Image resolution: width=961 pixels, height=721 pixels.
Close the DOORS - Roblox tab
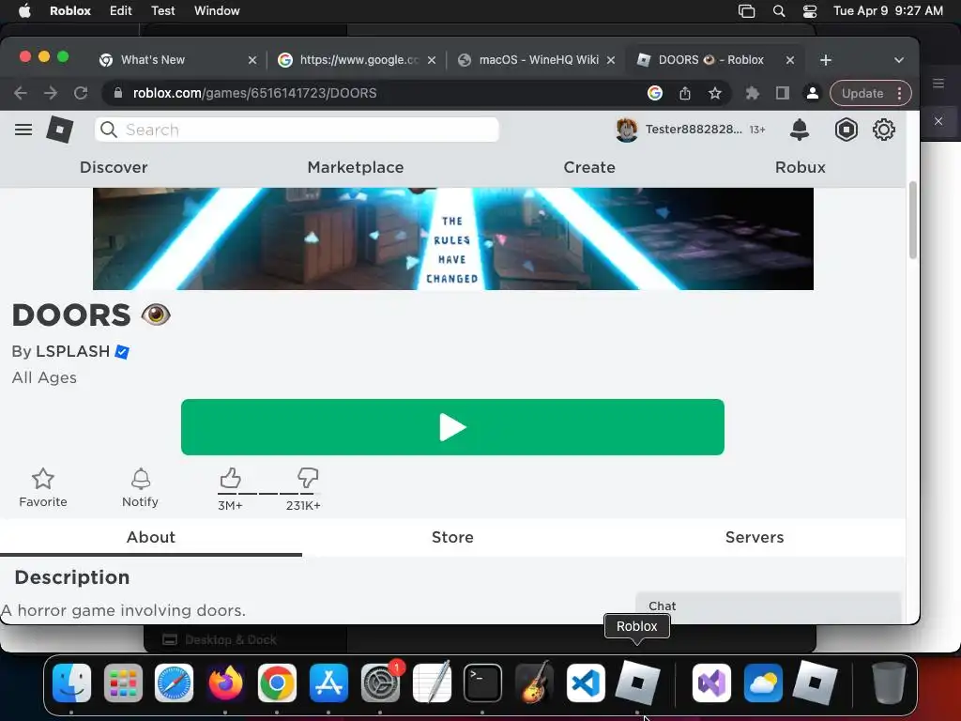click(790, 60)
